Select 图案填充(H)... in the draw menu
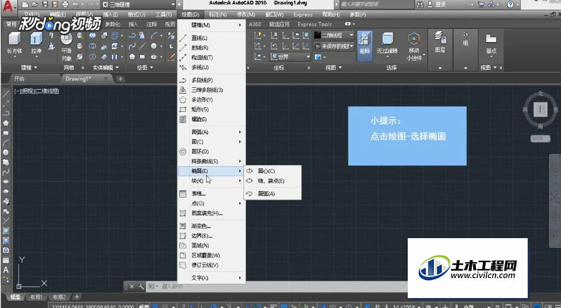Image resolution: width=561 pixels, height=308 pixels. (211, 214)
